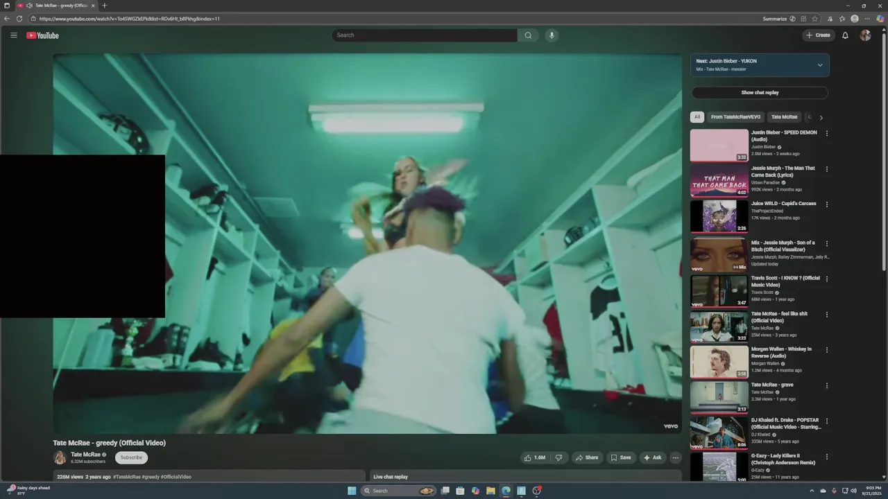Open the notifications bell
The width and height of the screenshot is (888, 499).
click(x=845, y=35)
